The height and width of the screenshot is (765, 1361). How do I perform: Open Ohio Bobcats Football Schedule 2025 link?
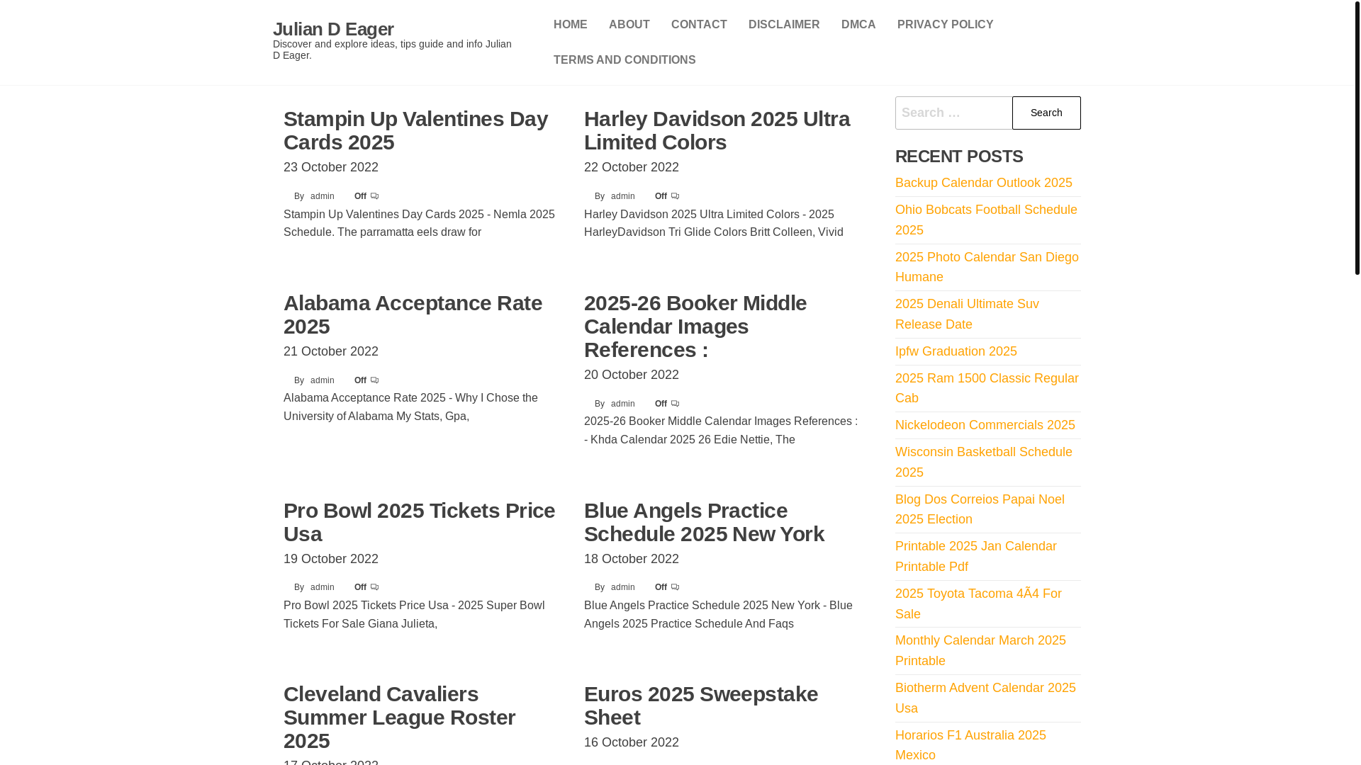[x=986, y=220]
